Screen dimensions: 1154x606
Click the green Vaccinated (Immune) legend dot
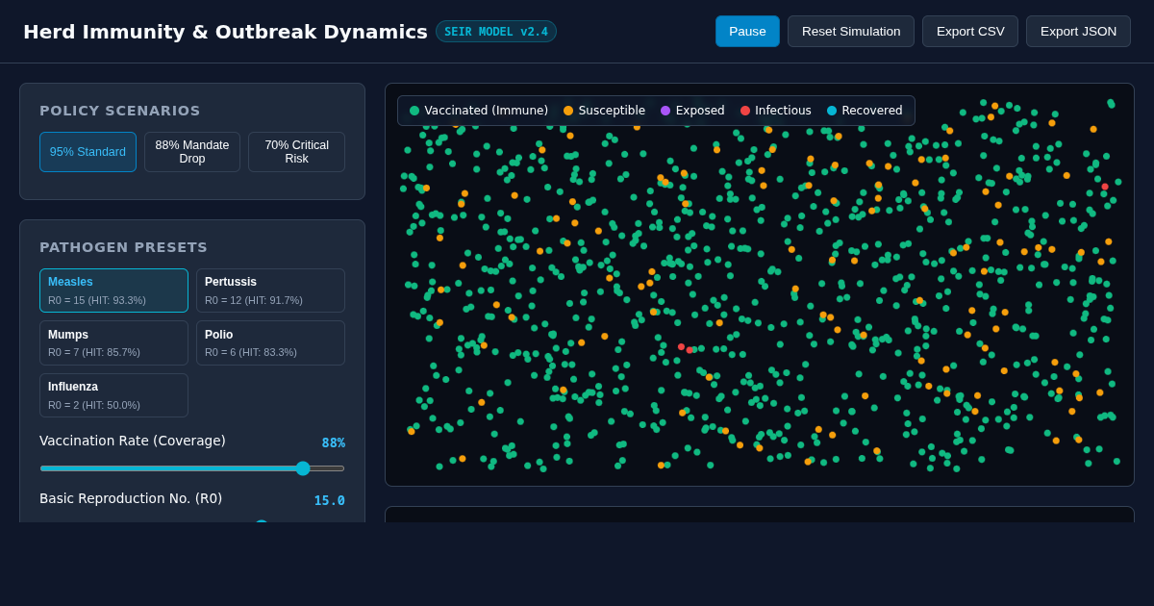(x=414, y=111)
